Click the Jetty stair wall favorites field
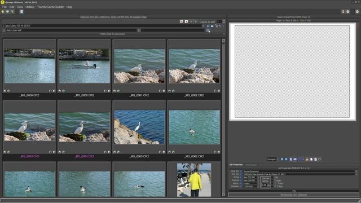The image size is (361, 203). point(71,30)
